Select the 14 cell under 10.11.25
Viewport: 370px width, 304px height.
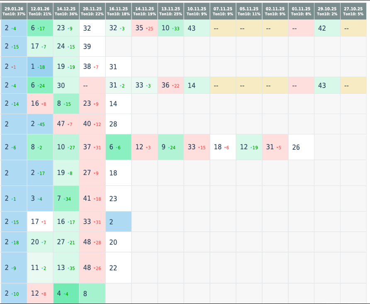(x=197, y=85)
